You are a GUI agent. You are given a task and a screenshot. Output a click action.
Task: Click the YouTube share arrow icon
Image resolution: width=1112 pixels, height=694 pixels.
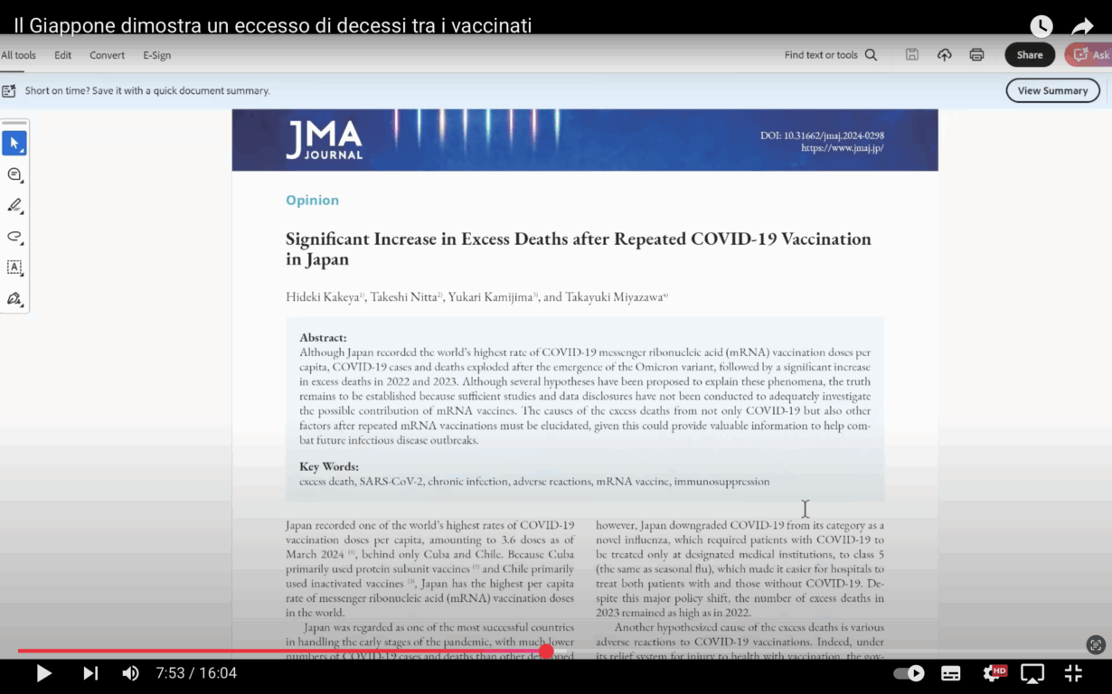1083,26
